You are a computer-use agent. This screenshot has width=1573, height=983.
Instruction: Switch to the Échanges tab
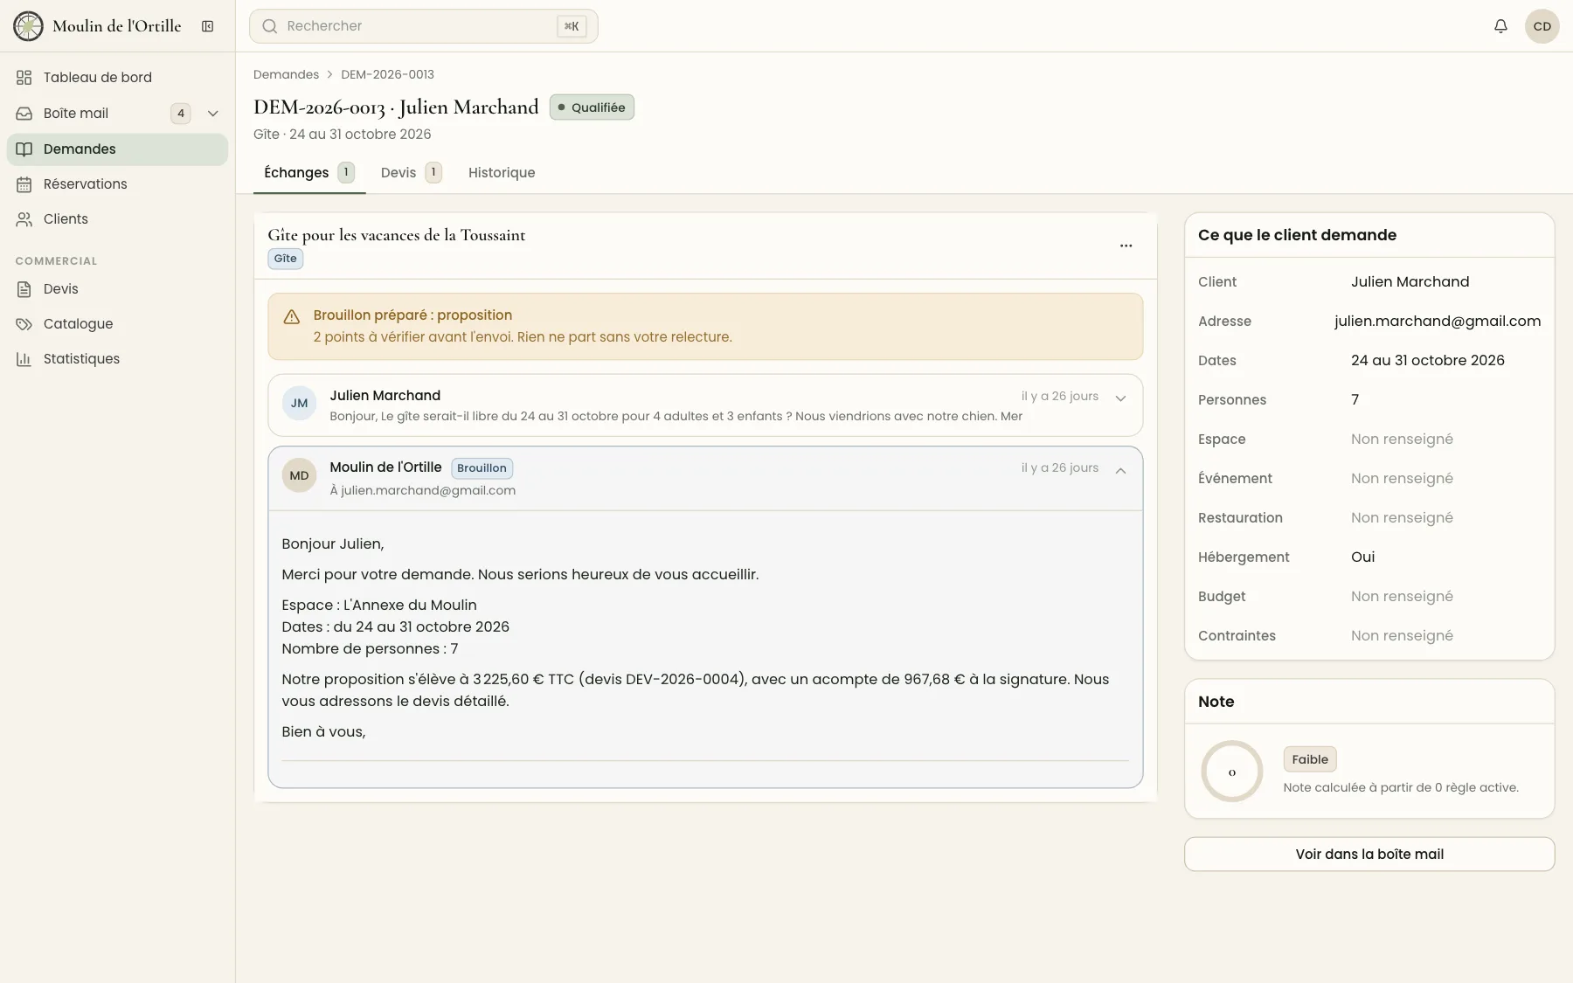coord(309,173)
